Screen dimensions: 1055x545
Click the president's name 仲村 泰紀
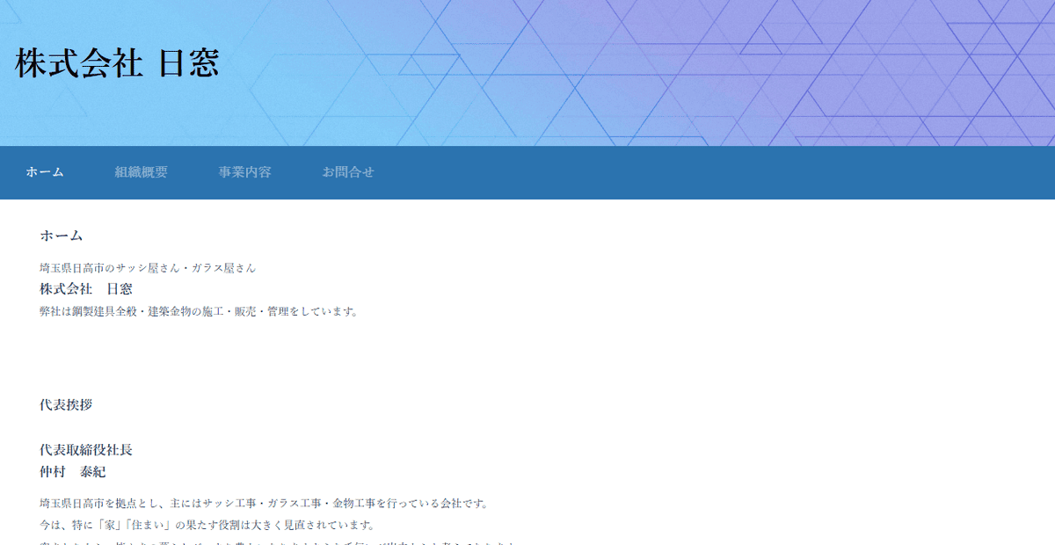coord(74,470)
